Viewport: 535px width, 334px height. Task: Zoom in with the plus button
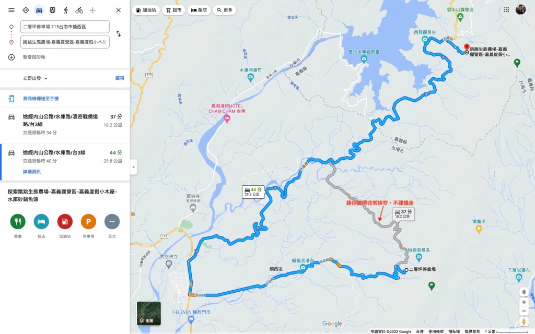(x=524, y=302)
